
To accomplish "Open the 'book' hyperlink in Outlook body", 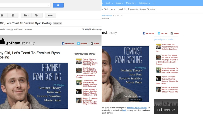I will (x=124, y=110).
